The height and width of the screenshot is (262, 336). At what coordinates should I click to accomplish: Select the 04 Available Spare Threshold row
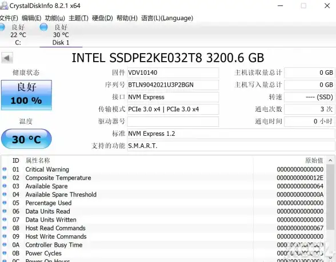point(163,195)
